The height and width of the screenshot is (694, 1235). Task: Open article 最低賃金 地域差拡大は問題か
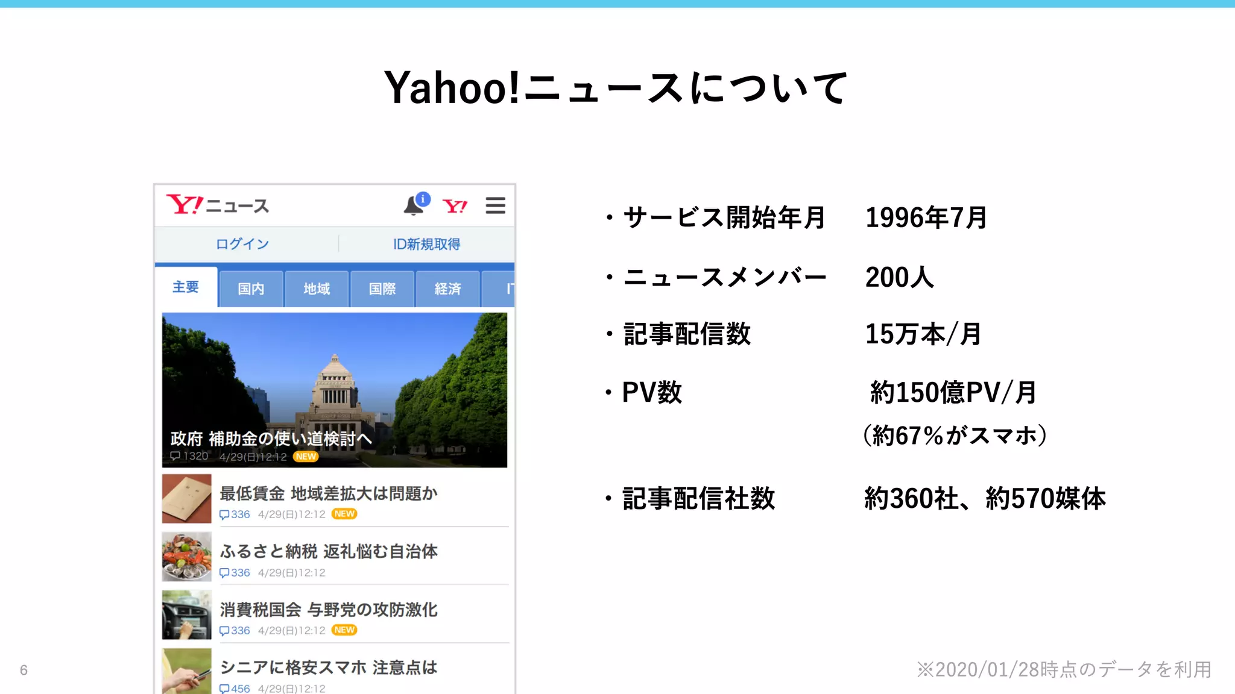pyautogui.click(x=329, y=493)
